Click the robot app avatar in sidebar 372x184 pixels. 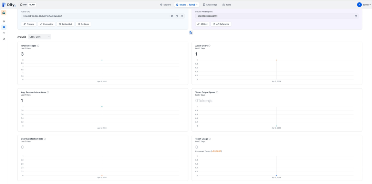(x=4, y=12)
